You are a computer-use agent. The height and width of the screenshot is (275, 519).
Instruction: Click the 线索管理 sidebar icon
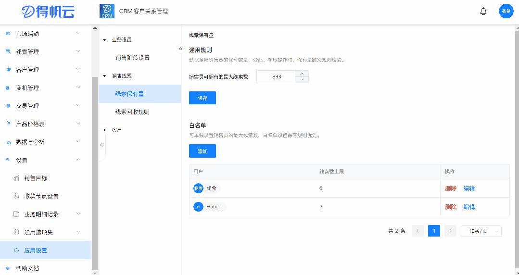[x=8, y=51]
